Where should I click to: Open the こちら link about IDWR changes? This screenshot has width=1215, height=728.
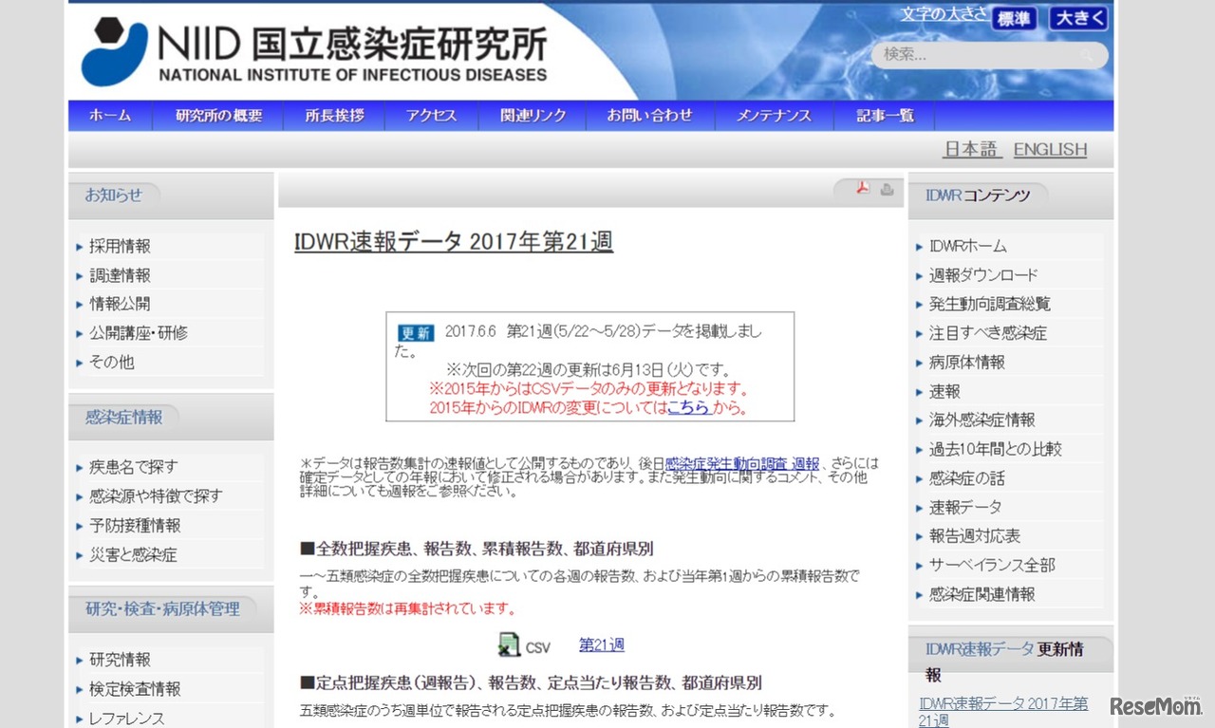pos(688,407)
